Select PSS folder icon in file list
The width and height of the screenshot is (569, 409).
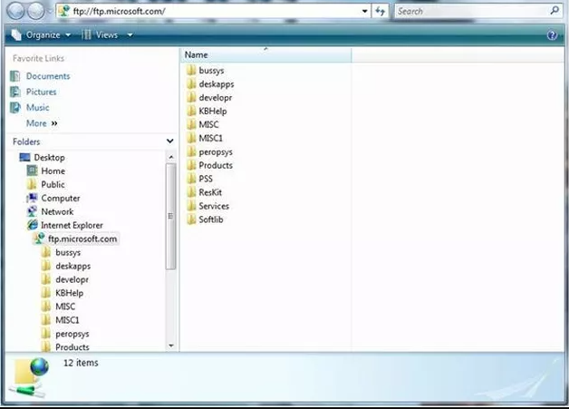pyautogui.click(x=191, y=179)
